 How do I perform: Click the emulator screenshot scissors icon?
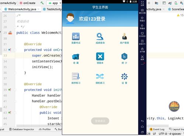(x=142, y=57)
